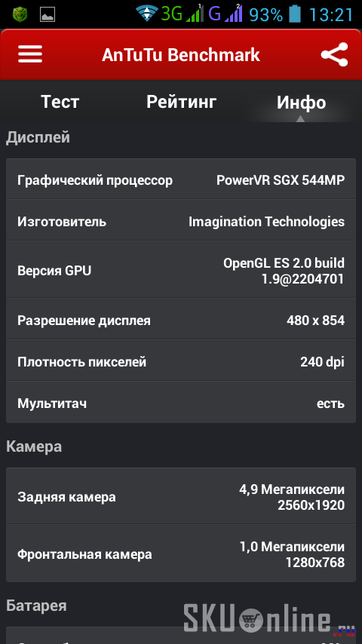Tap the Изготовитель row
This screenshot has width=362, height=644.
(x=181, y=220)
